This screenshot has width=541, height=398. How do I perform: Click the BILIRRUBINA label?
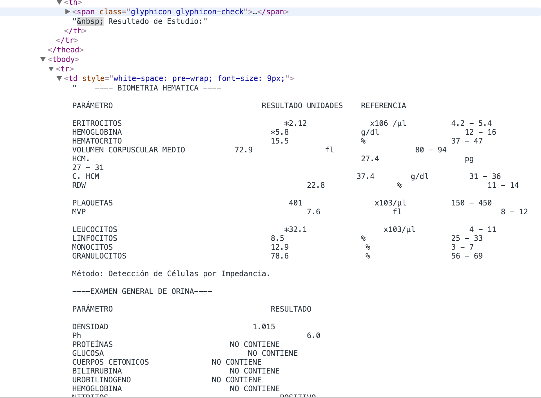97,371
